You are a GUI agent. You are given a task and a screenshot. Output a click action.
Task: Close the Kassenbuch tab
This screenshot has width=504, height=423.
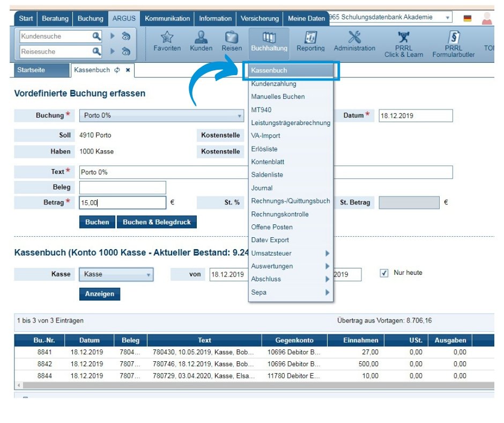tap(128, 70)
